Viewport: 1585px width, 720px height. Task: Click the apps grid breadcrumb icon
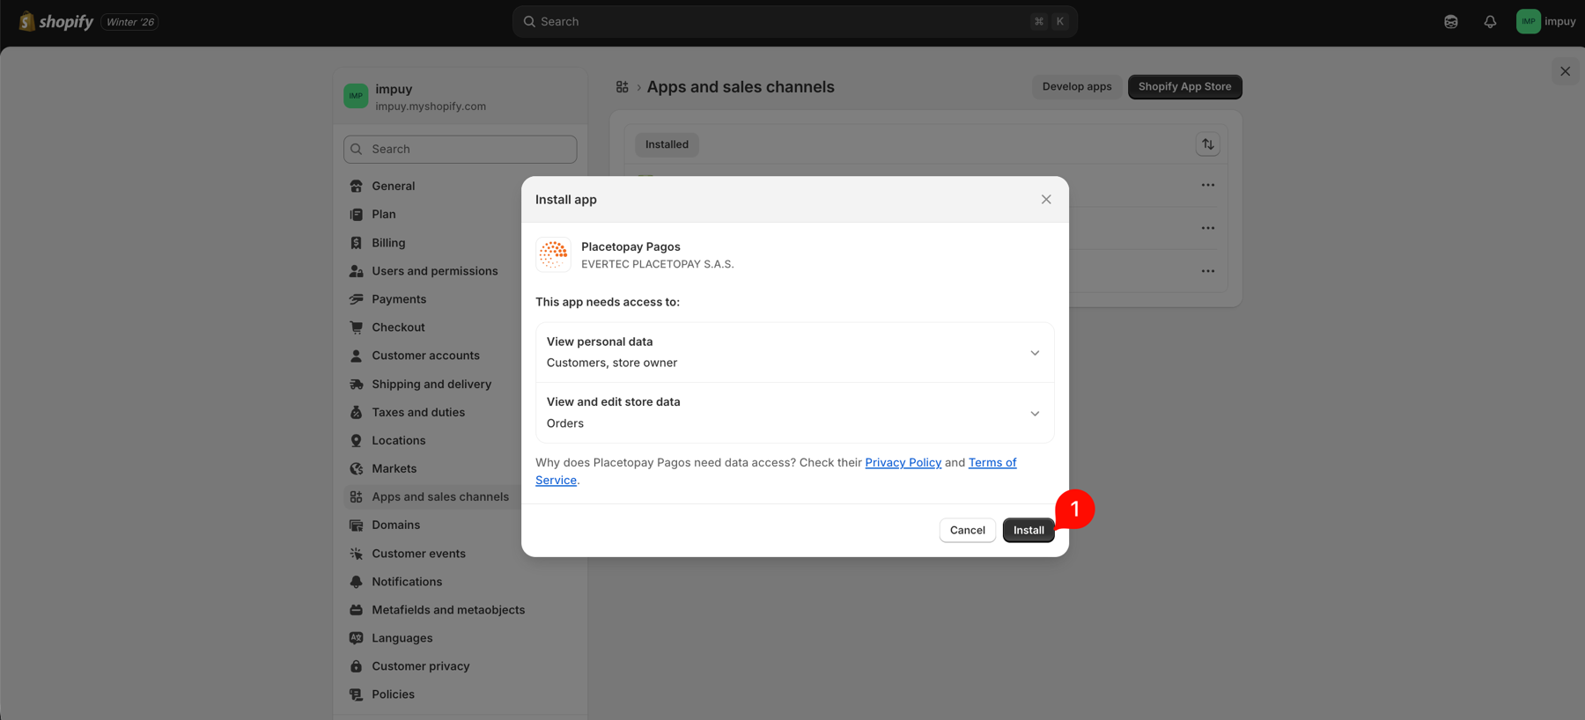[623, 87]
